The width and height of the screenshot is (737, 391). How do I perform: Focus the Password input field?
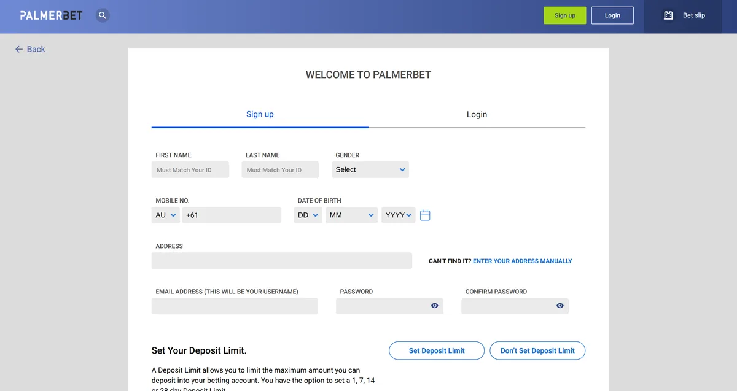389,306
